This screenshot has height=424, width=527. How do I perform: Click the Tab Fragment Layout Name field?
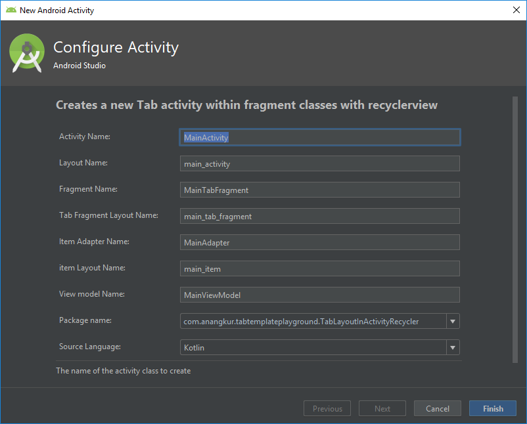pyautogui.click(x=319, y=216)
